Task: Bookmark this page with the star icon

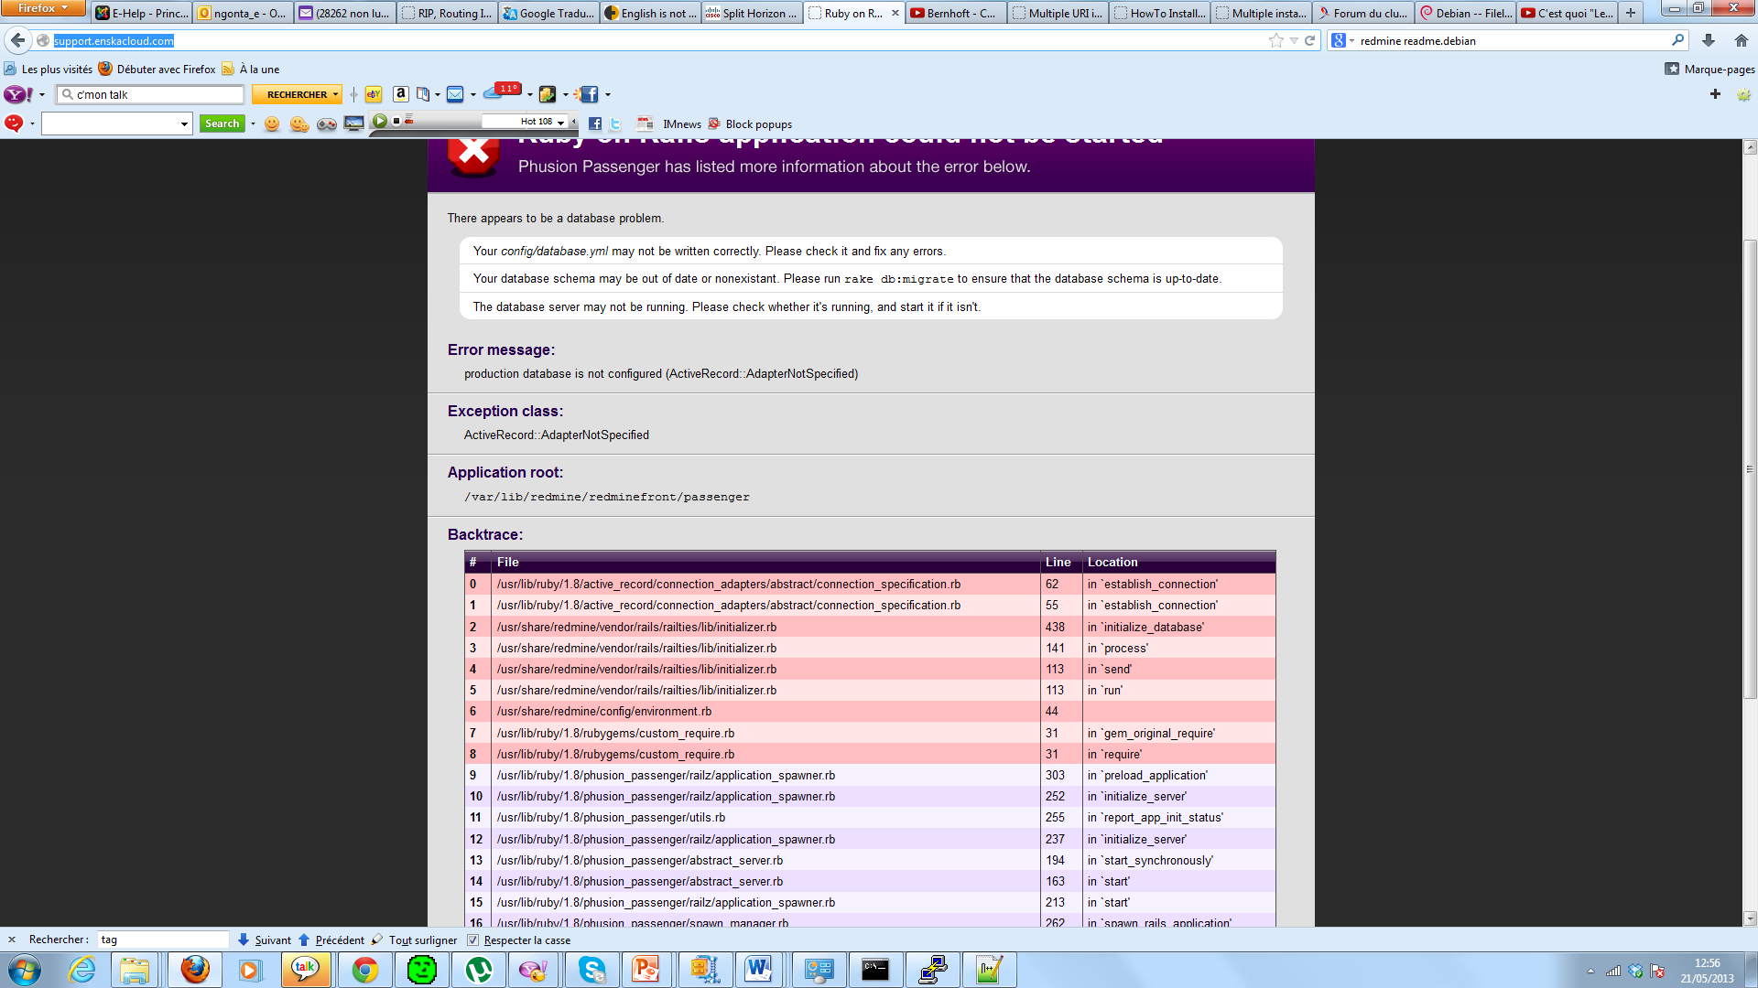Action: (x=1275, y=40)
